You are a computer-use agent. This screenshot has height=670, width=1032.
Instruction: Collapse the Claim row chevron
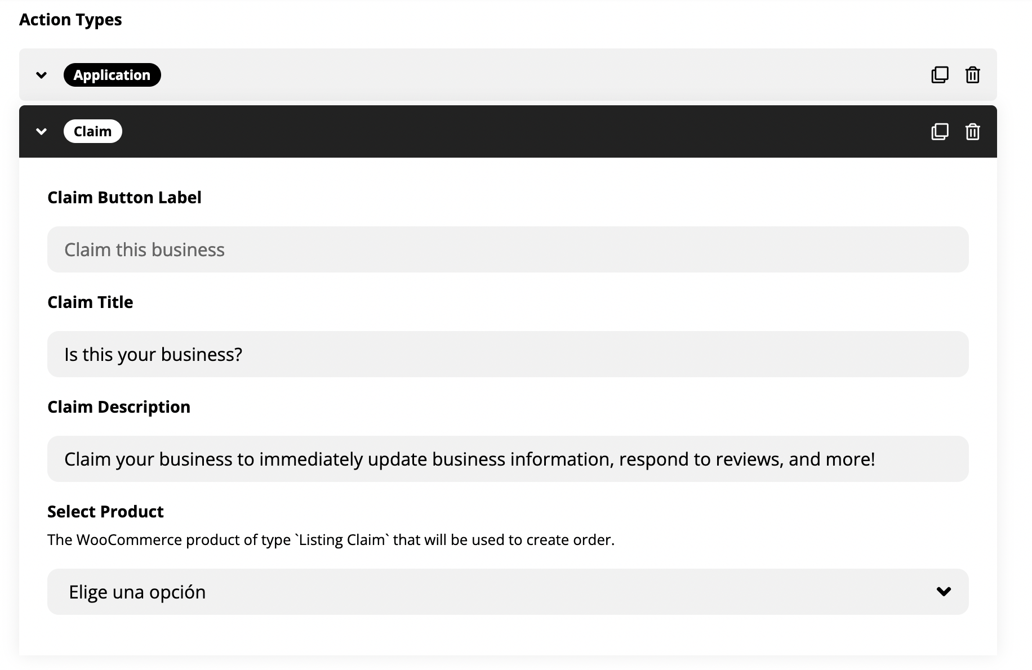(41, 132)
